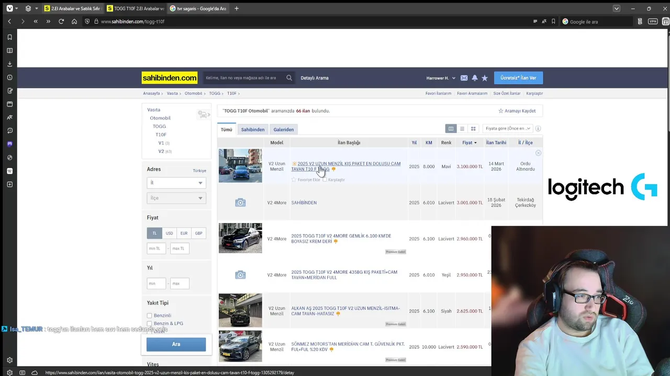670x376 pixels.
Task: Expand the Harrower H. account menu
Action: point(441,78)
